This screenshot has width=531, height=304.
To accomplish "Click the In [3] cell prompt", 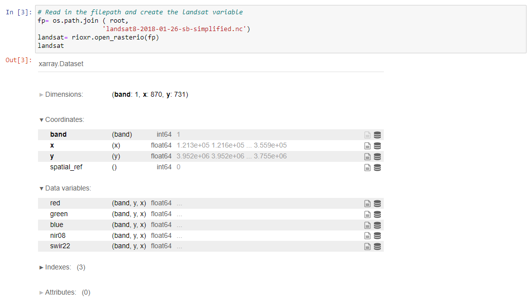I will click(18, 12).
